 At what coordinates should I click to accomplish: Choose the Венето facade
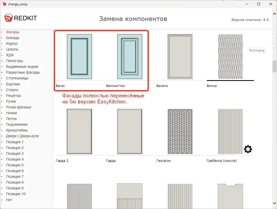[x=180, y=56]
